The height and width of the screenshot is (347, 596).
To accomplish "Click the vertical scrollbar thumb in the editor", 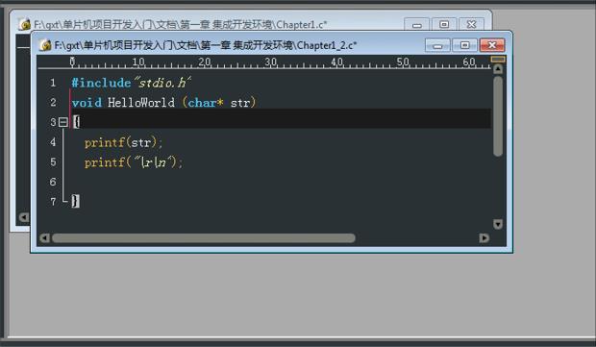I will coord(498,116).
